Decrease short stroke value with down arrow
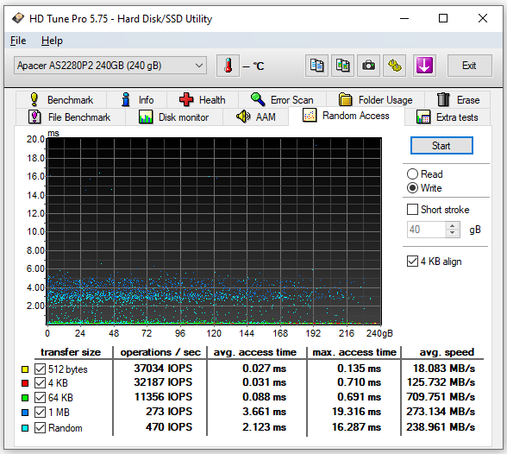507x454 pixels. [453, 233]
